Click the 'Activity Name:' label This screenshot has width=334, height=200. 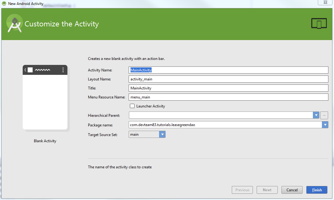point(100,70)
